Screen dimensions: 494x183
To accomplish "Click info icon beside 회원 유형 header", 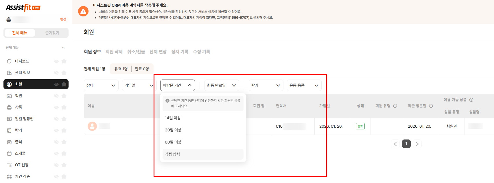I will (395, 106).
